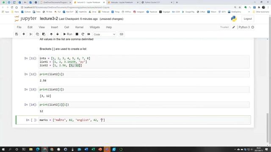This screenshot has height=152, width=271.
Task: Cut selected cells with the scissors icon
Action: (31, 34)
